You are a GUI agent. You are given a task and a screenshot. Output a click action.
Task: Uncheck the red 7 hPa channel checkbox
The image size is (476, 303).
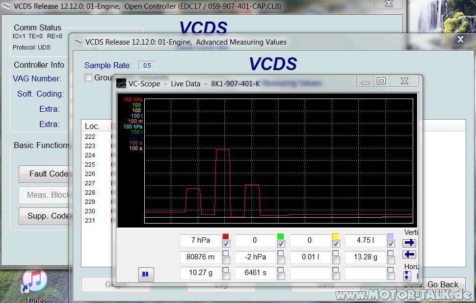tap(226, 244)
